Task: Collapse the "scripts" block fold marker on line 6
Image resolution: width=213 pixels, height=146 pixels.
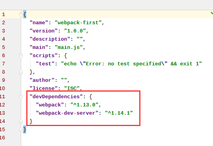Action: [x=21, y=56]
